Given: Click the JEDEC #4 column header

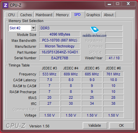Looking at the screenshot, I should pos(71,68).
